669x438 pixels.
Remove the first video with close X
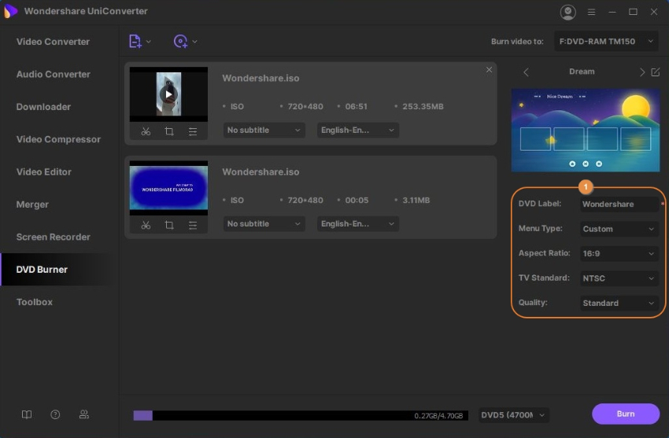pos(489,70)
